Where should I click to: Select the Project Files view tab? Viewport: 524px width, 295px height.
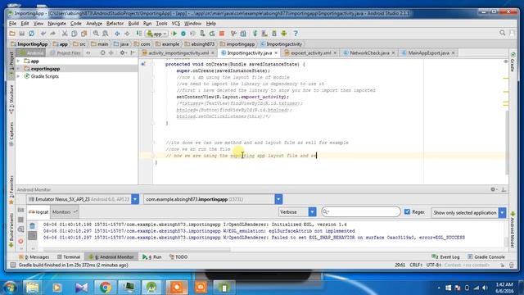coord(65,52)
